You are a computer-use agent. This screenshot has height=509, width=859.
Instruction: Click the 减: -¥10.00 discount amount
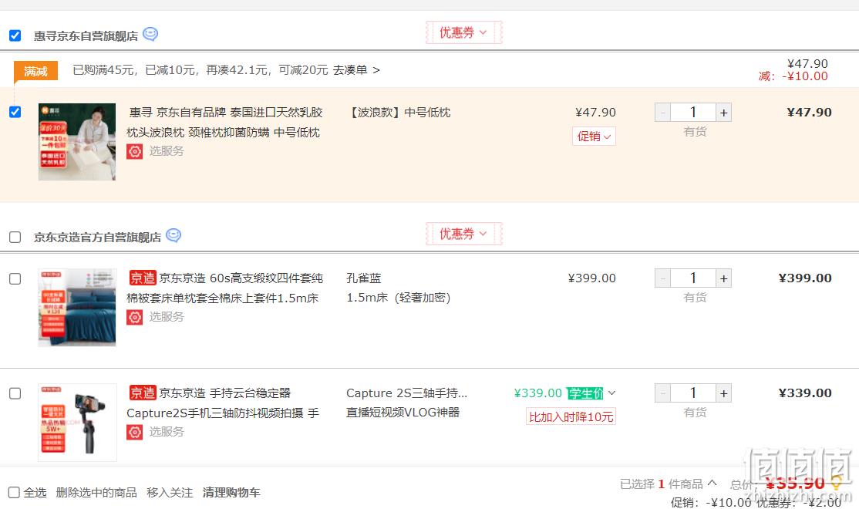coord(793,76)
